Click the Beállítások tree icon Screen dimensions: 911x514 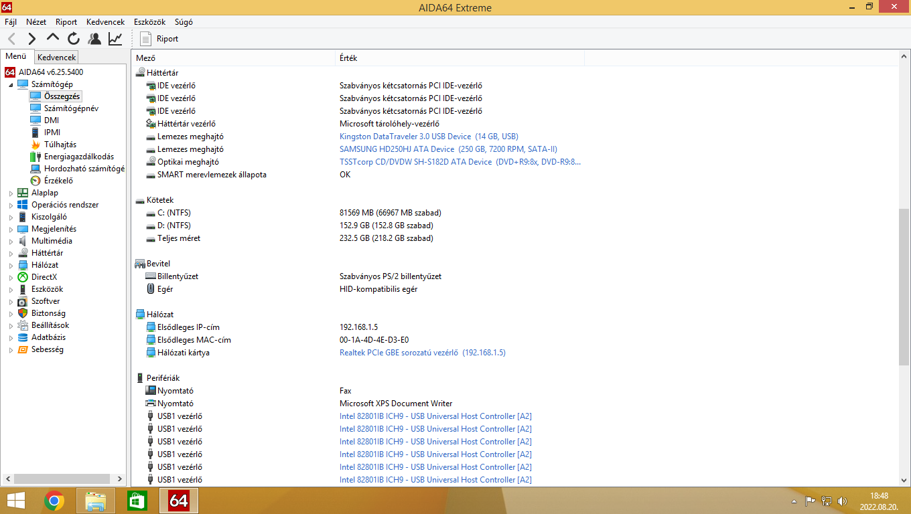pos(23,325)
